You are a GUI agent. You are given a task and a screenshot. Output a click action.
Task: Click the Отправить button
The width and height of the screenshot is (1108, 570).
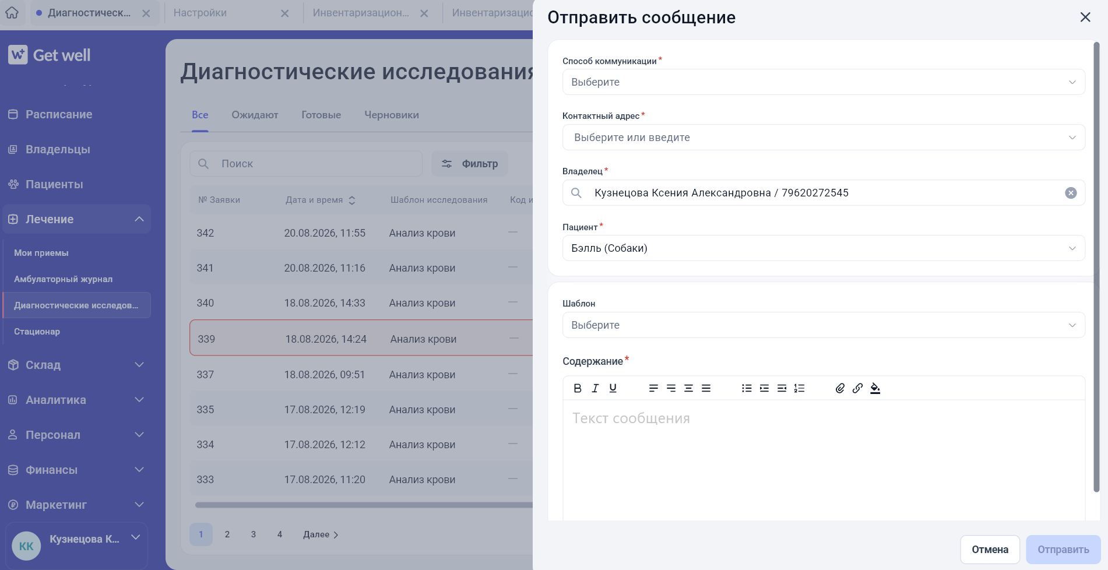(1063, 550)
